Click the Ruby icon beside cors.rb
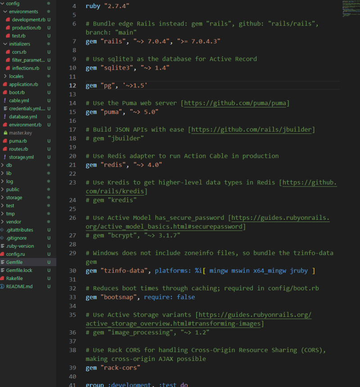 point(8,52)
